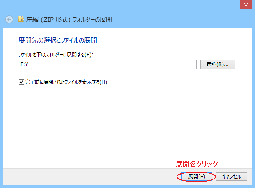The height and width of the screenshot is (188, 255).
Task: Click the 完了時に展開されたファイルを表示する(H) label text
Action: pos(66,82)
